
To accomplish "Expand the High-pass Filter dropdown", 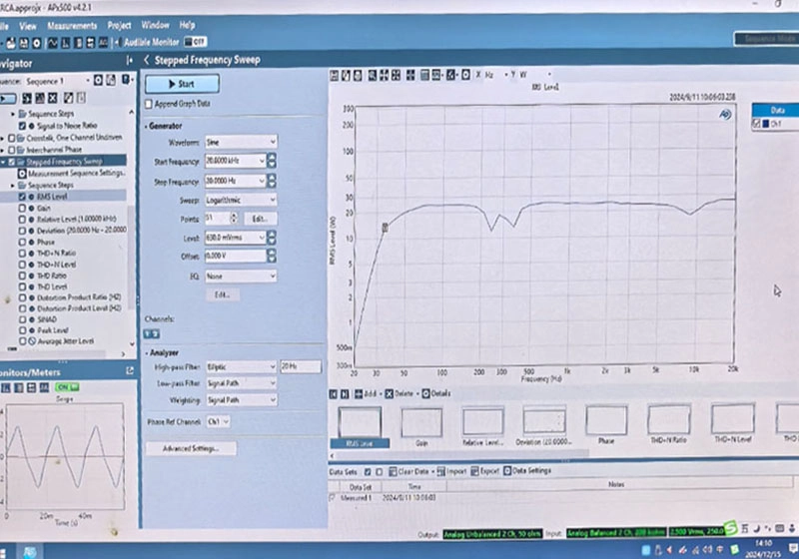I will [240, 367].
